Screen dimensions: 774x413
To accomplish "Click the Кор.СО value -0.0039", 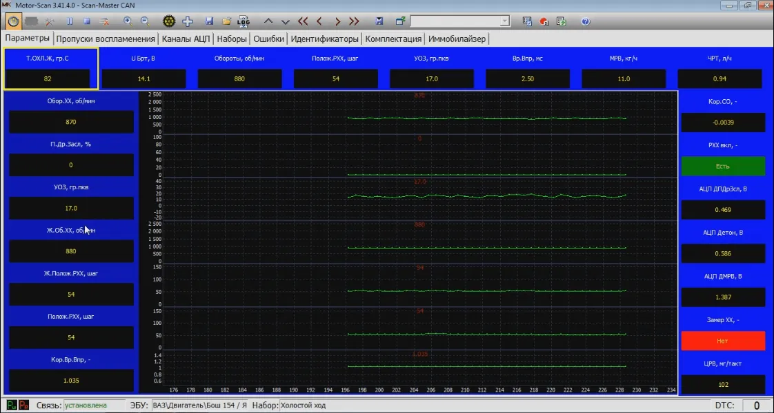I will pos(723,122).
